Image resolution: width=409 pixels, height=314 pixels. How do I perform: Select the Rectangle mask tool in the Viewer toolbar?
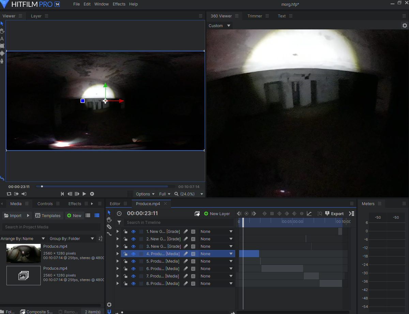coord(2,46)
